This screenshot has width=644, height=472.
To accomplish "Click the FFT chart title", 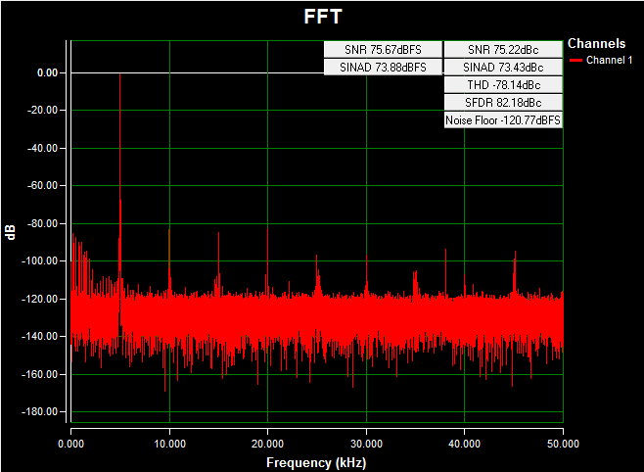I will pyautogui.click(x=322, y=18).
